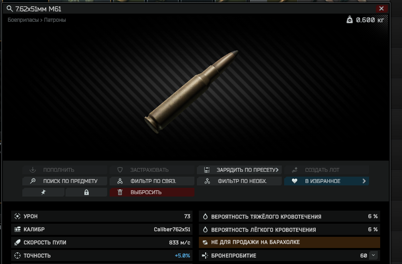
Task: Select ФИЛЬТР ПО НЕОБХ. option
Action: pyautogui.click(x=239, y=181)
